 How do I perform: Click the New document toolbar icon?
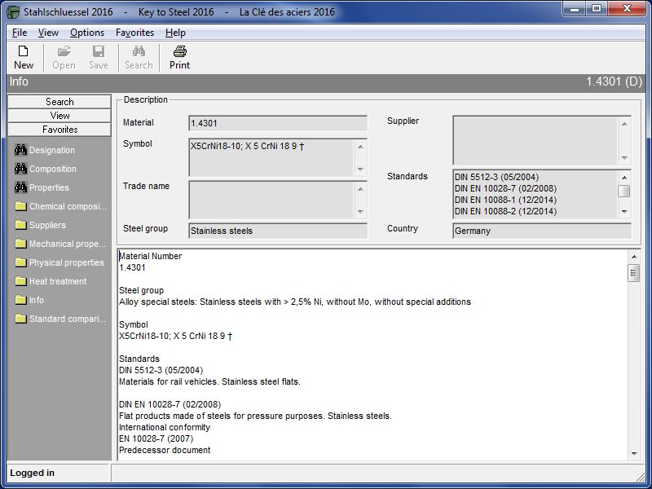click(24, 57)
